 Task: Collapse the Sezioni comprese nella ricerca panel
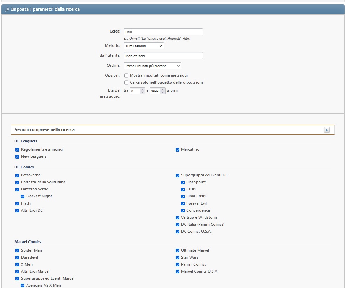pos(326,130)
